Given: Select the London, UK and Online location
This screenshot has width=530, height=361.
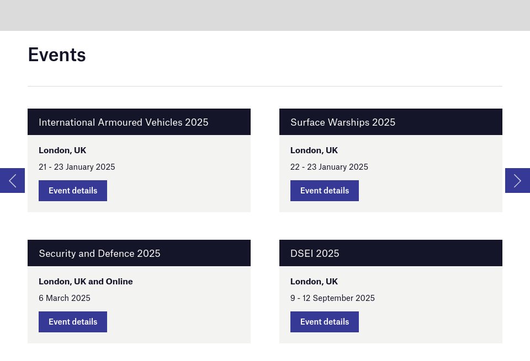Looking at the screenshot, I should coord(86,281).
